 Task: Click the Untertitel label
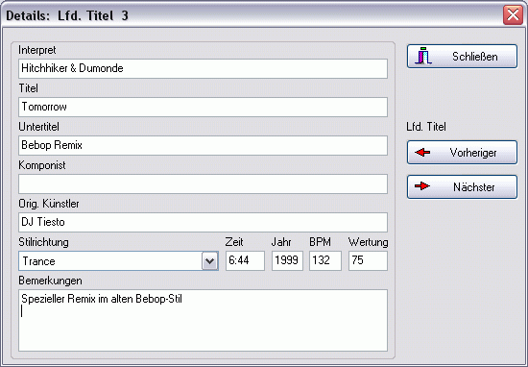(38, 127)
